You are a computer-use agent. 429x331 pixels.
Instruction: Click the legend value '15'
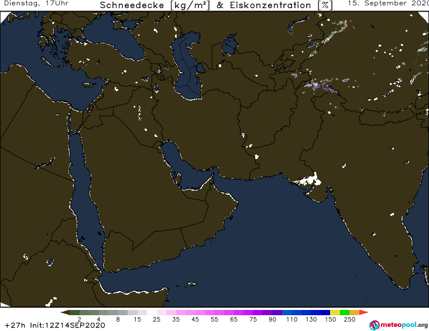click(138, 319)
